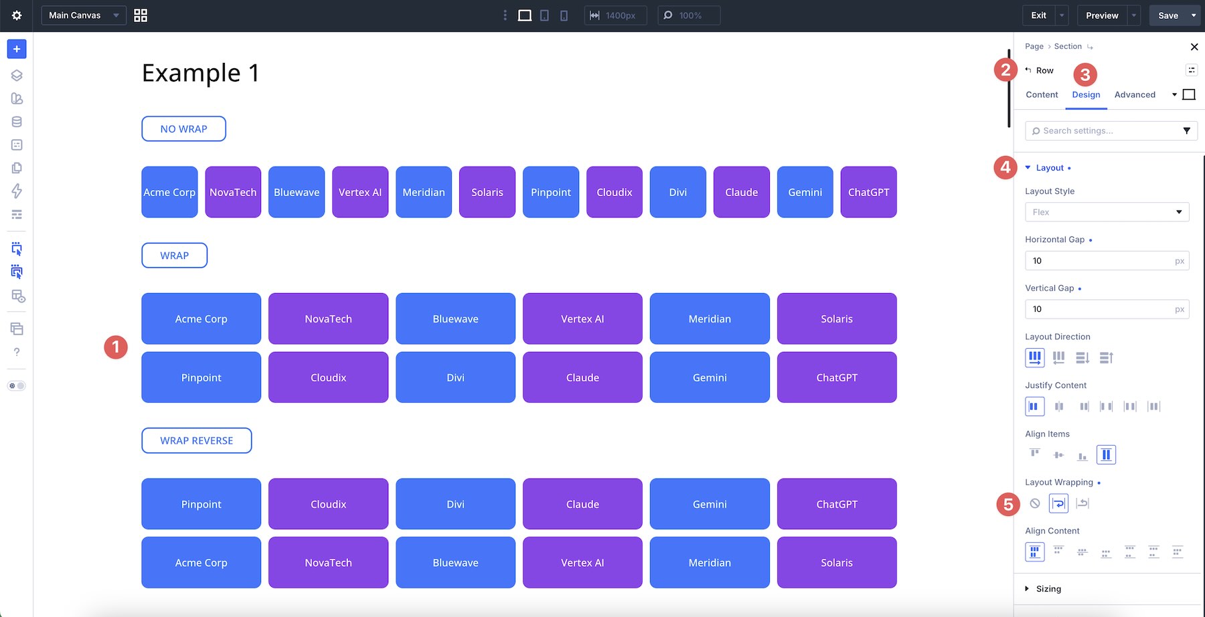This screenshot has width=1205, height=617.
Task: Switch to the Design tab
Action: (x=1086, y=94)
